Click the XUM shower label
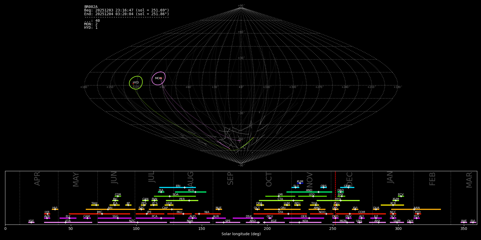 (396, 199)
